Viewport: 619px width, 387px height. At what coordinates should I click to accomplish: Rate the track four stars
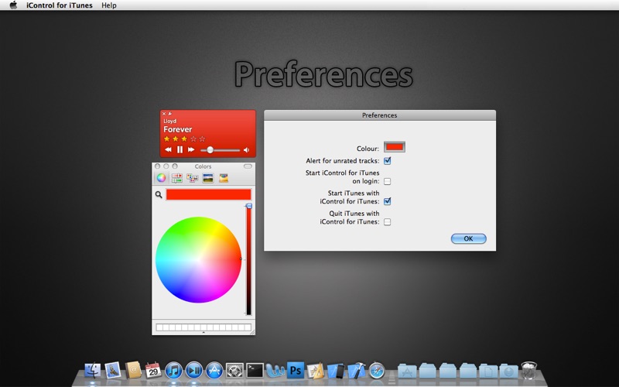pyautogui.click(x=193, y=139)
